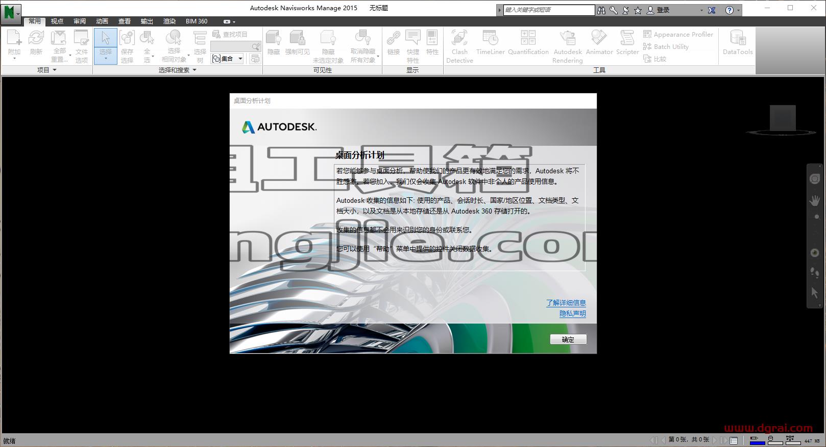Expand the 选择和搜索 panel arrow
This screenshot has width=826, height=447.
[195, 70]
